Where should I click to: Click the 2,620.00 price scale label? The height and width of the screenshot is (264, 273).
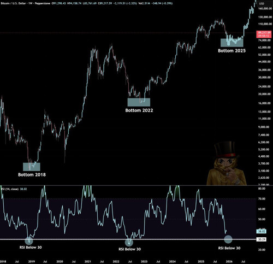[264, 178]
